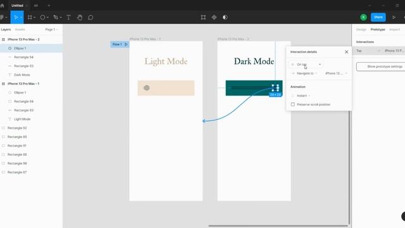Click the horizontal canvas scrollbar

point(278,225)
